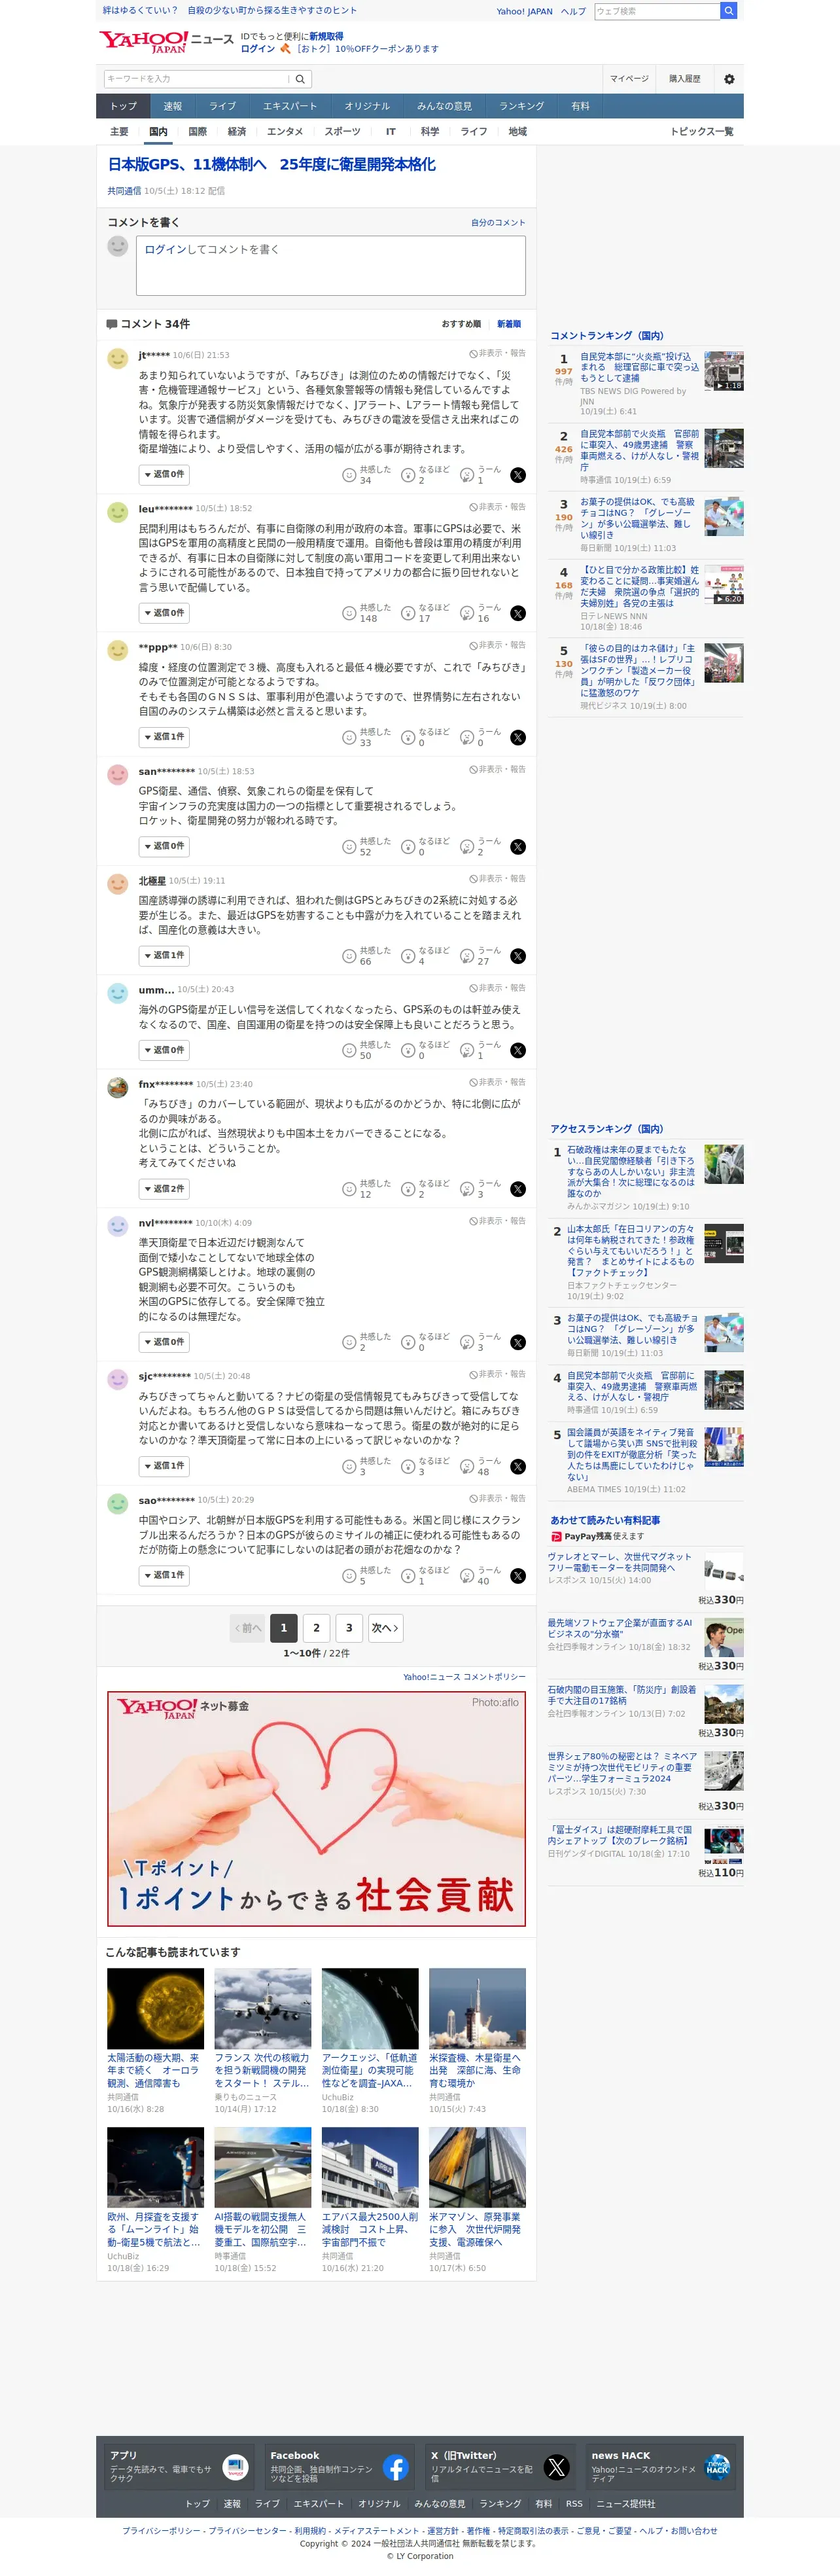The width and height of the screenshot is (840, 2576).
Task: Click 非表示・報告 on nvl******** comment
Action: [x=497, y=1221]
